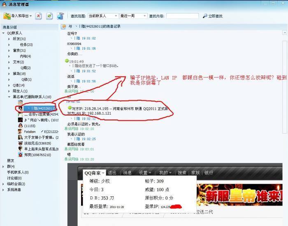This screenshot has width=288, height=226.
Task: Select 讨论组(0) entry
Action: click(14, 178)
